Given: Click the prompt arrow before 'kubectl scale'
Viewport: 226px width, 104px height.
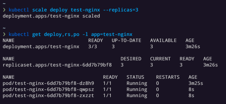Looking at the screenshot, I should coord(4,10).
